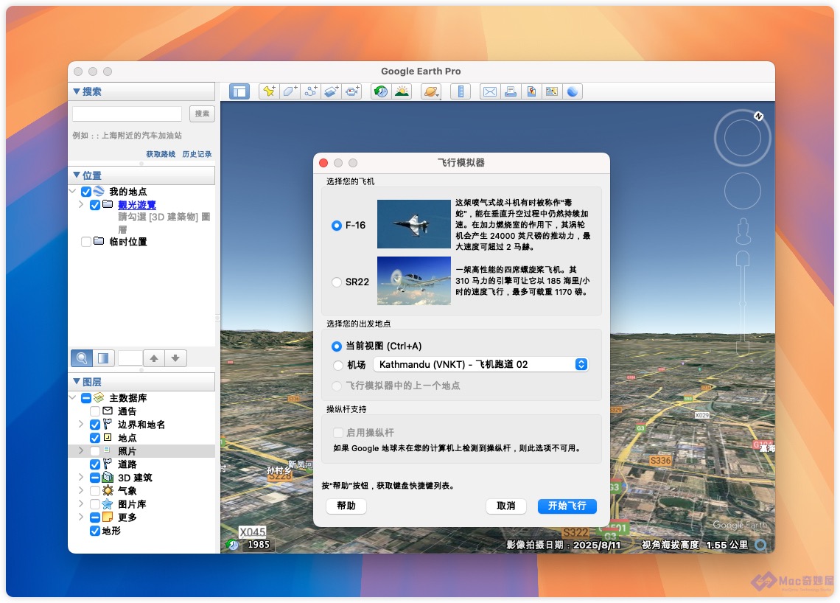
Task: Expand the 气象 layer node
Action: coord(81,490)
